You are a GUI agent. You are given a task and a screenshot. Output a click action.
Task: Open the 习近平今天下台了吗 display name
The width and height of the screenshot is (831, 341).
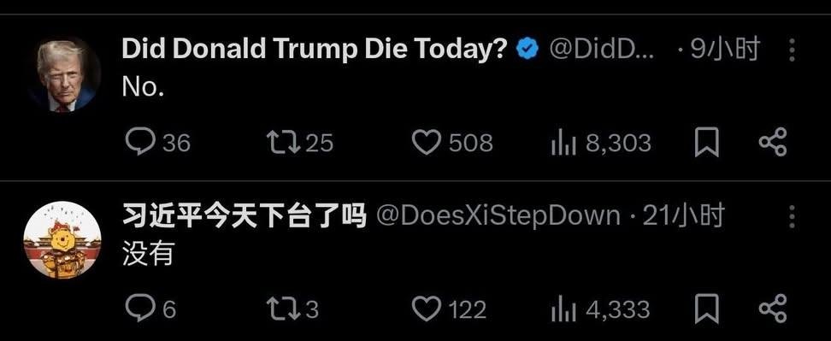(245, 216)
